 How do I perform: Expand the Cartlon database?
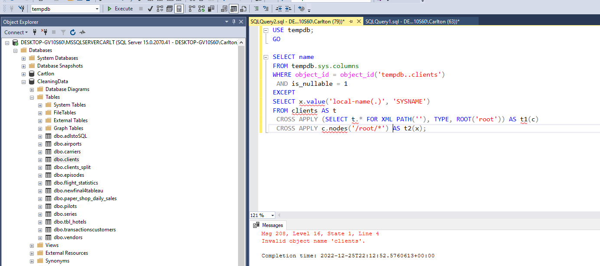23,74
